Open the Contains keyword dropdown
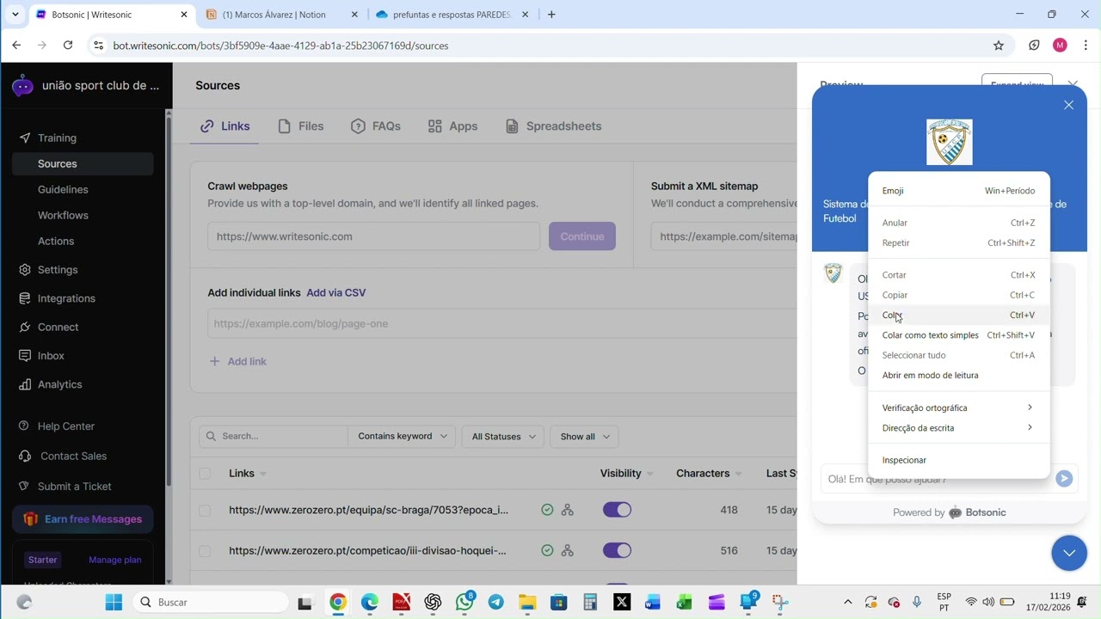Viewport: 1101px width, 619px height. [403, 436]
